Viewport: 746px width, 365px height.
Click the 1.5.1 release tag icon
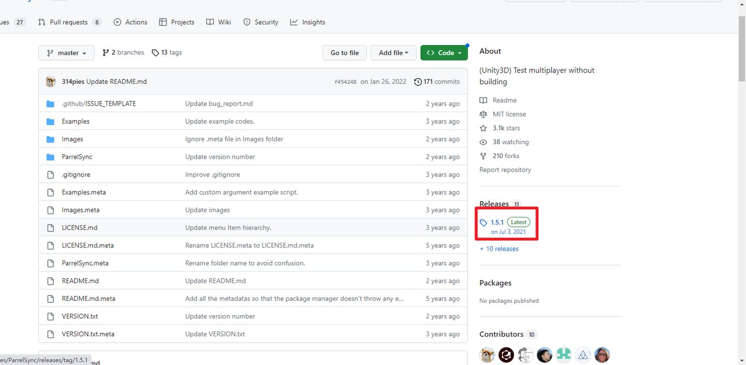point(483,223)
